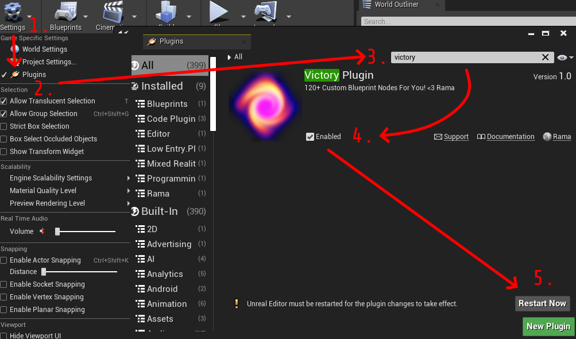The width and height of the screenshot is (576, 339).
Task: Click the Launch gamepad monitor icon
Action: point(265,11)
